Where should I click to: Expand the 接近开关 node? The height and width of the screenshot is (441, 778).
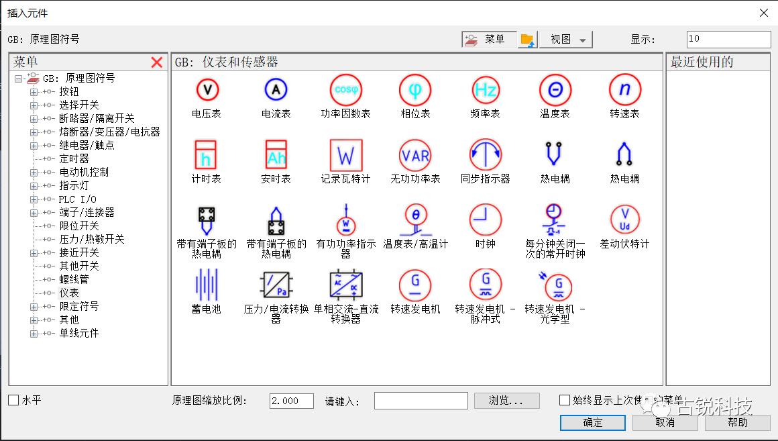coord(34,253)
